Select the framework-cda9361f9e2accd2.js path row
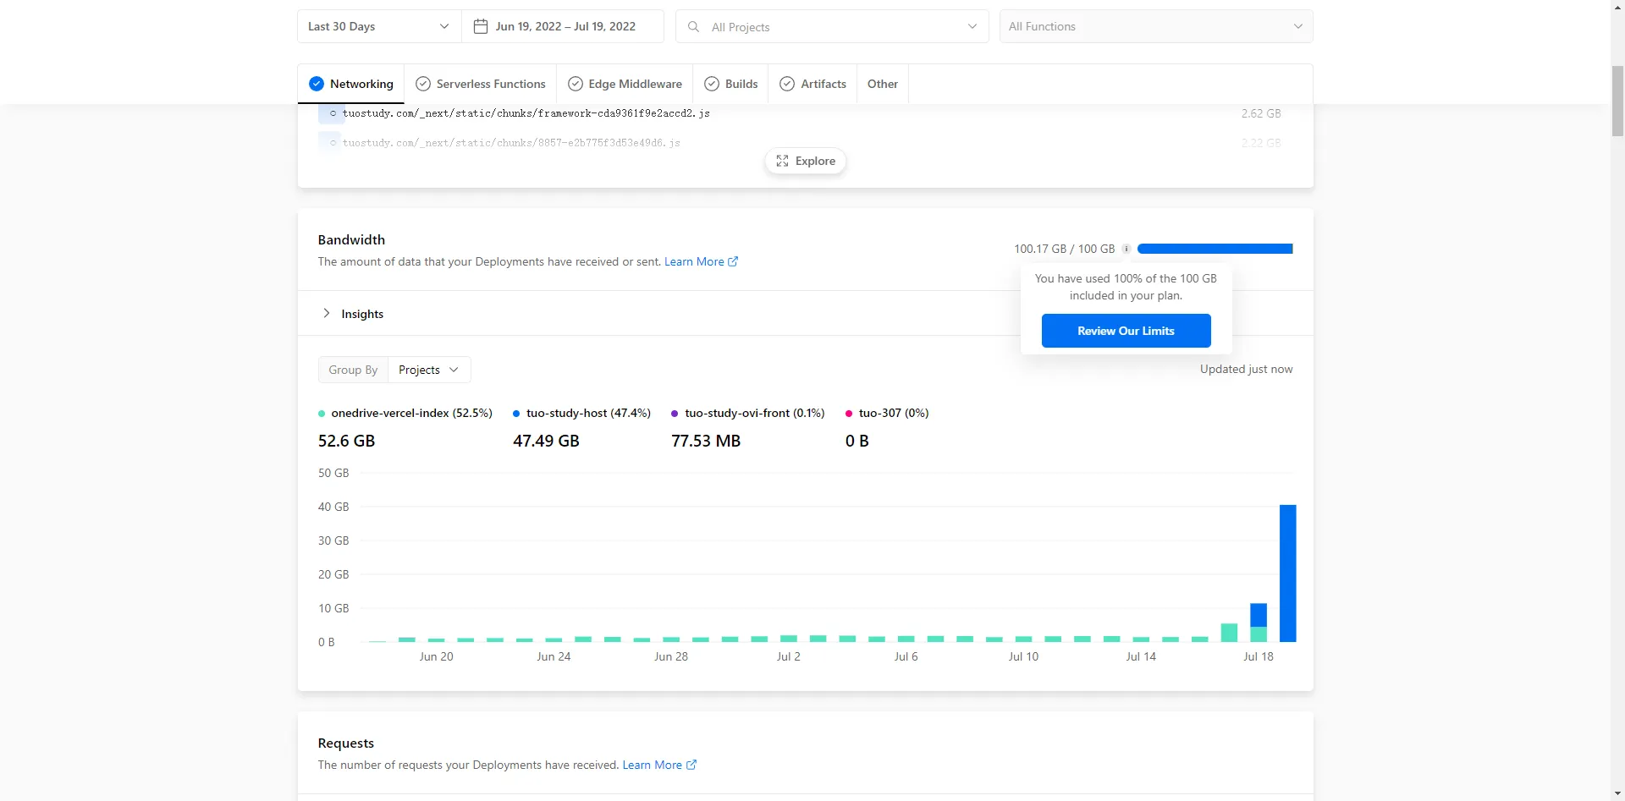Screen dimensions: 1625x801 click(800, 113)
